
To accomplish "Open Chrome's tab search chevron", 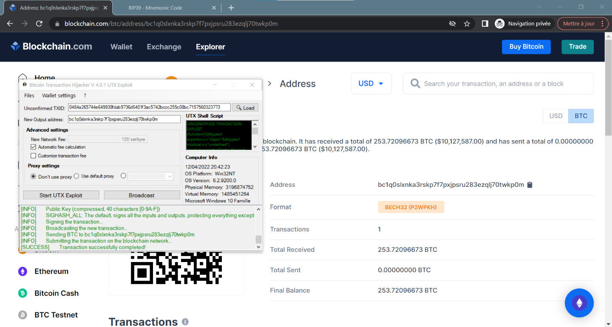I will [x=539, y=7].
